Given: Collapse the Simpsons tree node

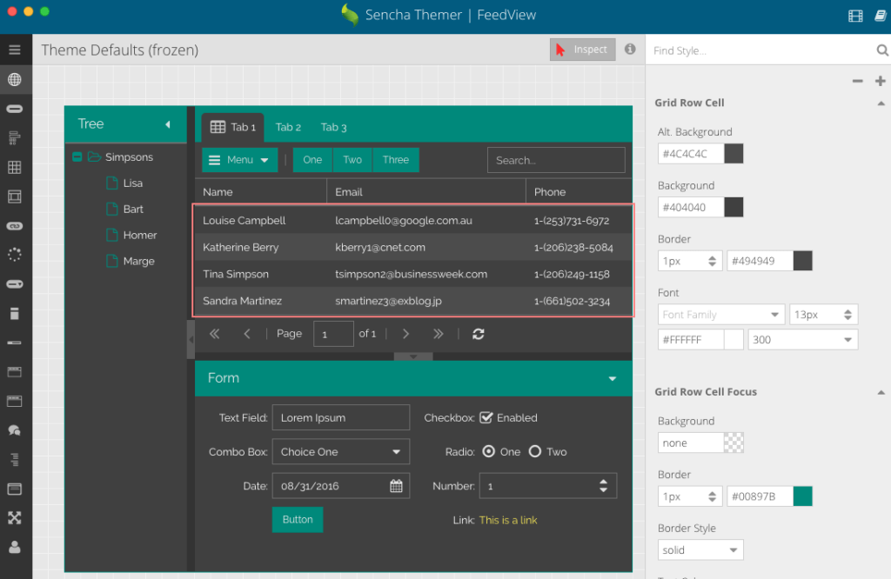Looking at the screenshot, I should pos(77,156).
